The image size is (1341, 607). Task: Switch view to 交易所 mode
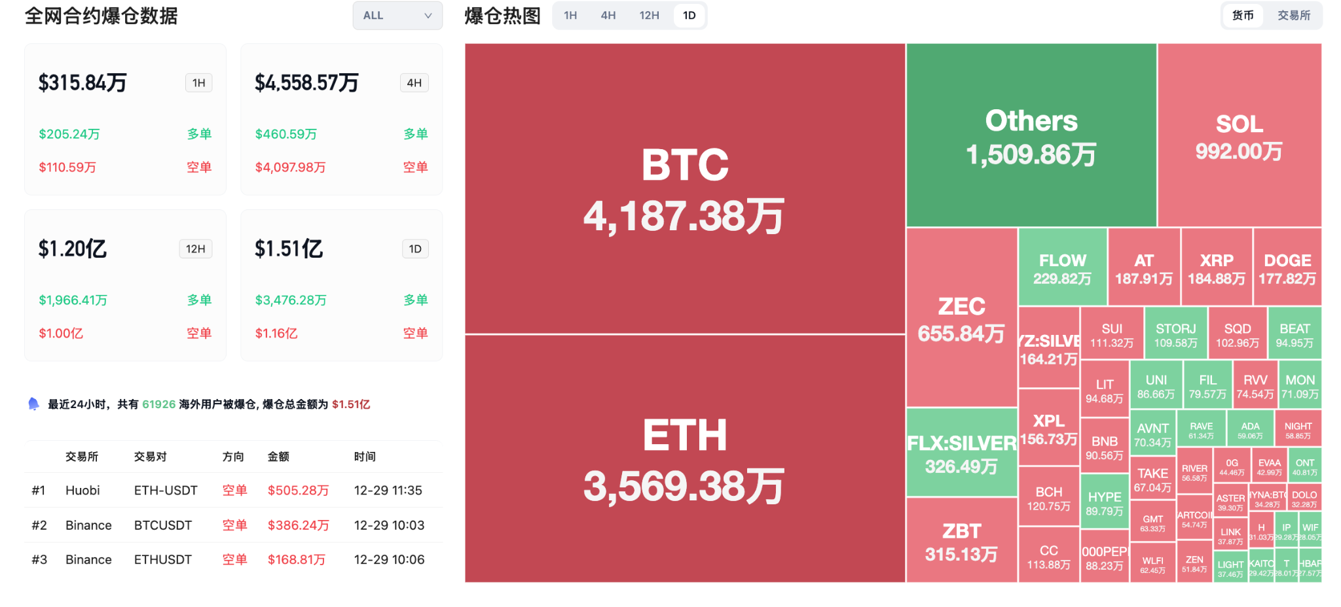[x=1294, y=15]
